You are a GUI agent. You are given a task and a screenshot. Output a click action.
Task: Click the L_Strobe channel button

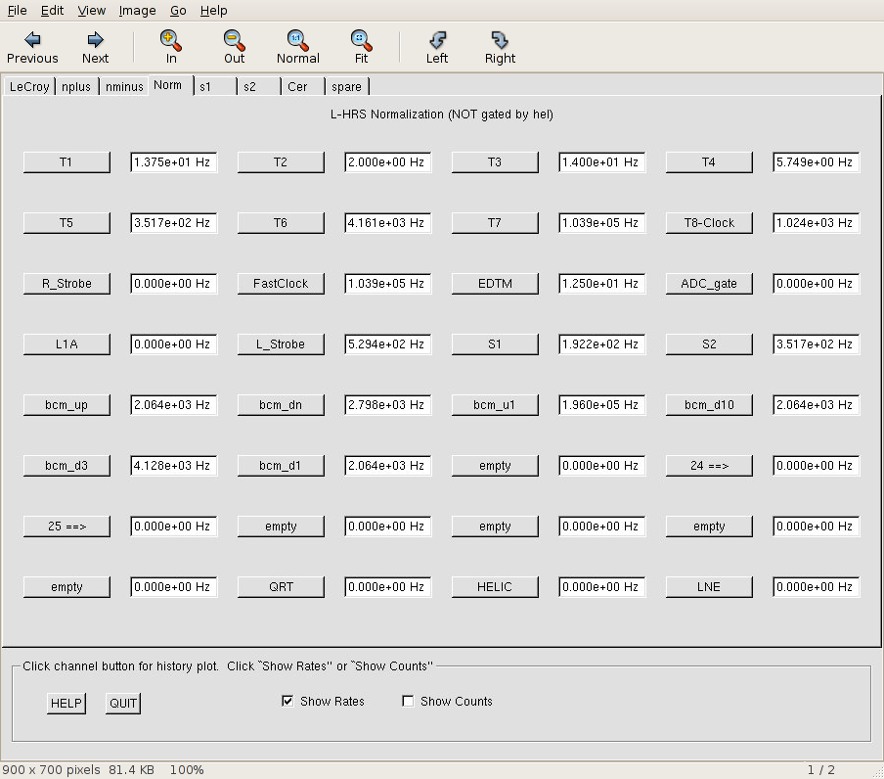click(281, 344)
